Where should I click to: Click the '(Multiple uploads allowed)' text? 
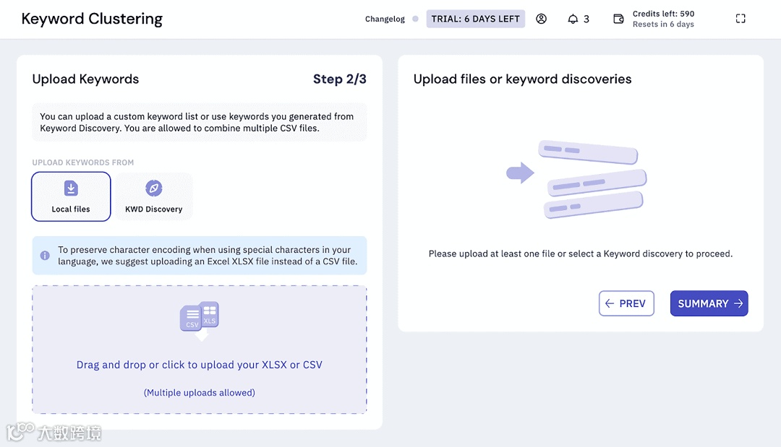(x=200, y=393)
